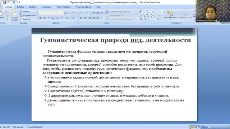Click Выровнять текст button

tap(117, 15)
